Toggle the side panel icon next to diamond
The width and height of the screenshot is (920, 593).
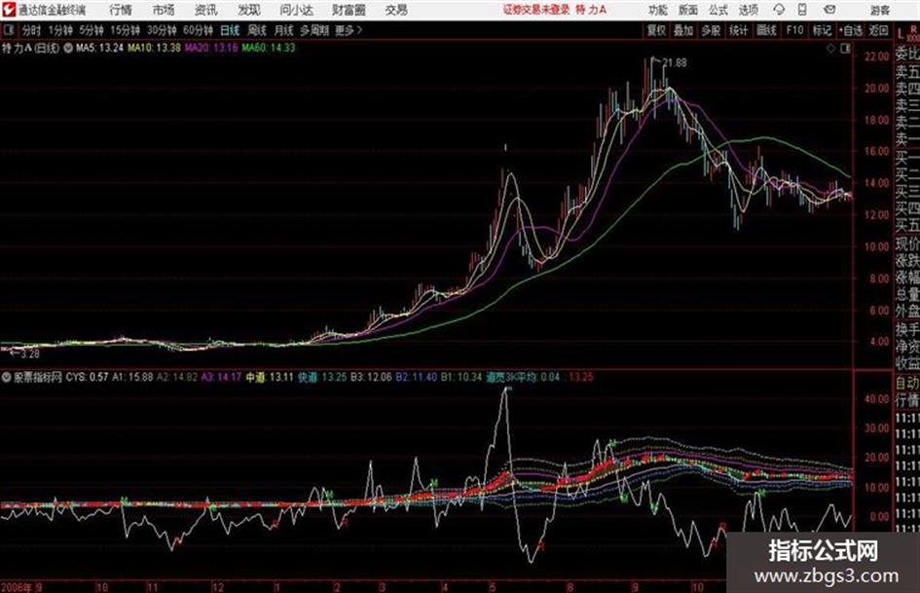pos(845,49)
